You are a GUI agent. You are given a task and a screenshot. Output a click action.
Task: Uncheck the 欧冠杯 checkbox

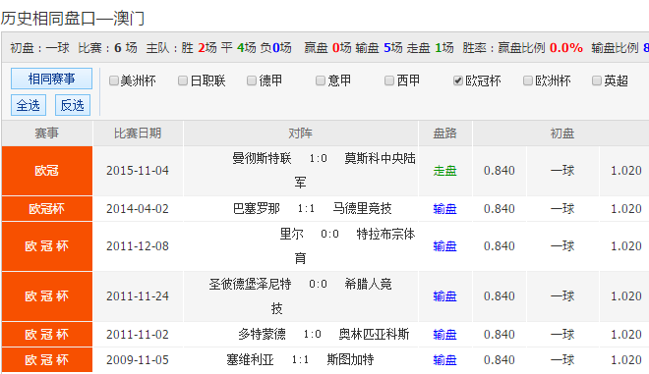tap(458, 80)
